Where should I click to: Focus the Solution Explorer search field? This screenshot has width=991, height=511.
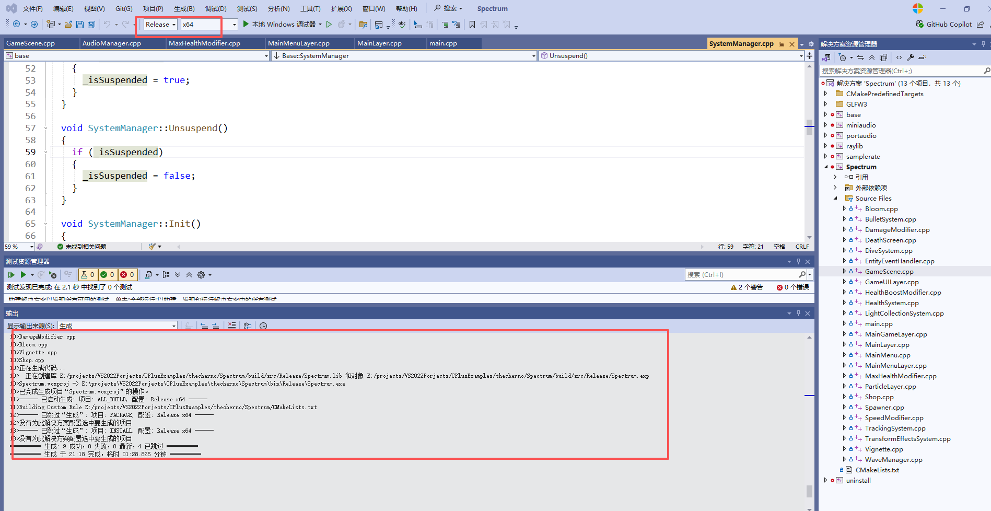(x=901, y=71)
